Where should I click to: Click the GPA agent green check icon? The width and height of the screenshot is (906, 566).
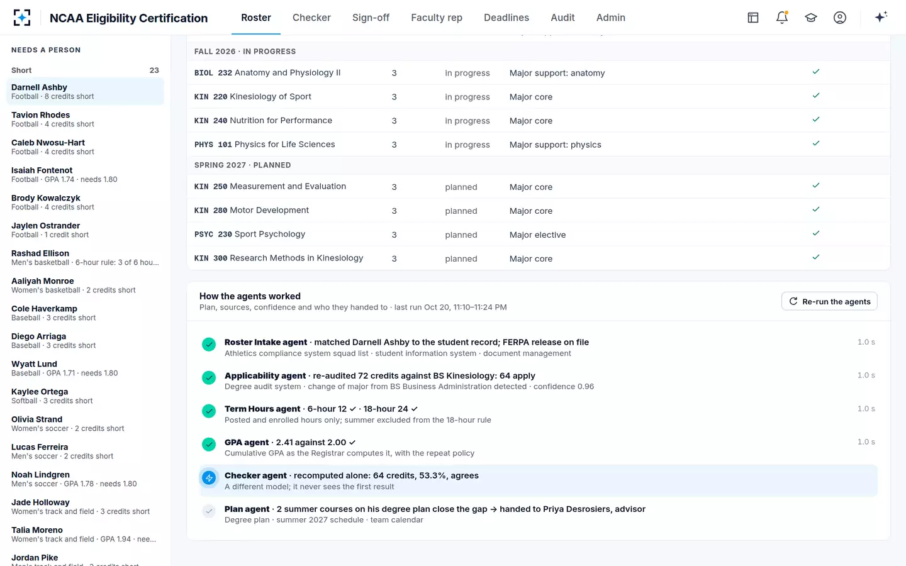pyautogui.click(x=209, y=444)
